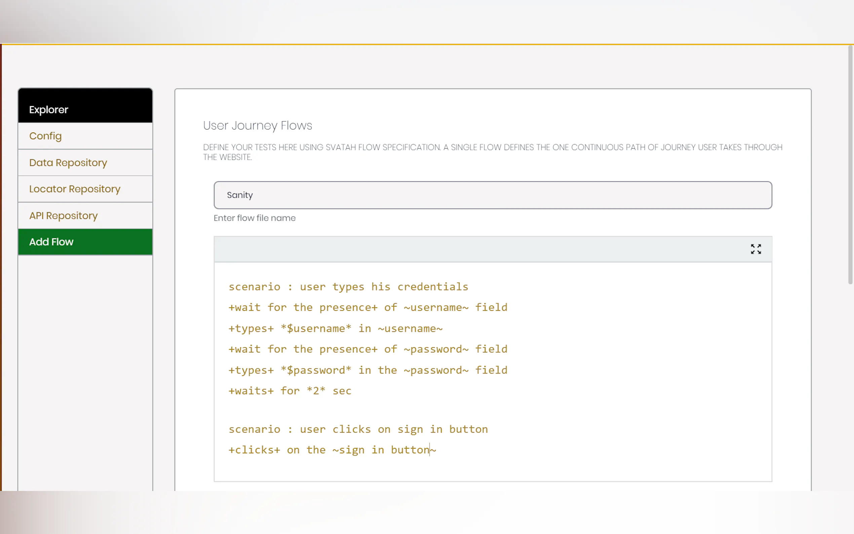Expand the flow editor to fullscreen
This screenshot has height=534, width=854.
tap(755, 249)
